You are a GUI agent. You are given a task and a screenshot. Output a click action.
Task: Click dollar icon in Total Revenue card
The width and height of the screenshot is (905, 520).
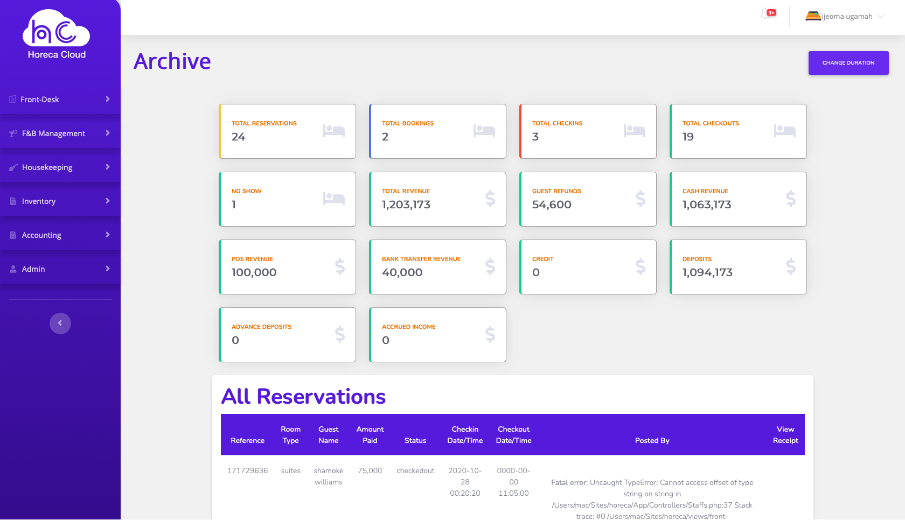490,199
